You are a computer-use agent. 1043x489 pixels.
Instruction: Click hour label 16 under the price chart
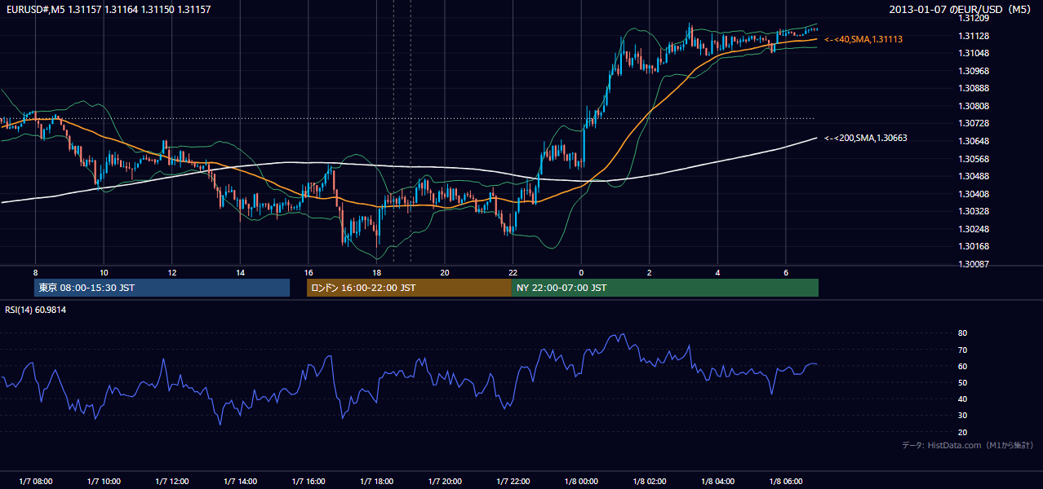[x=308, y=272]
